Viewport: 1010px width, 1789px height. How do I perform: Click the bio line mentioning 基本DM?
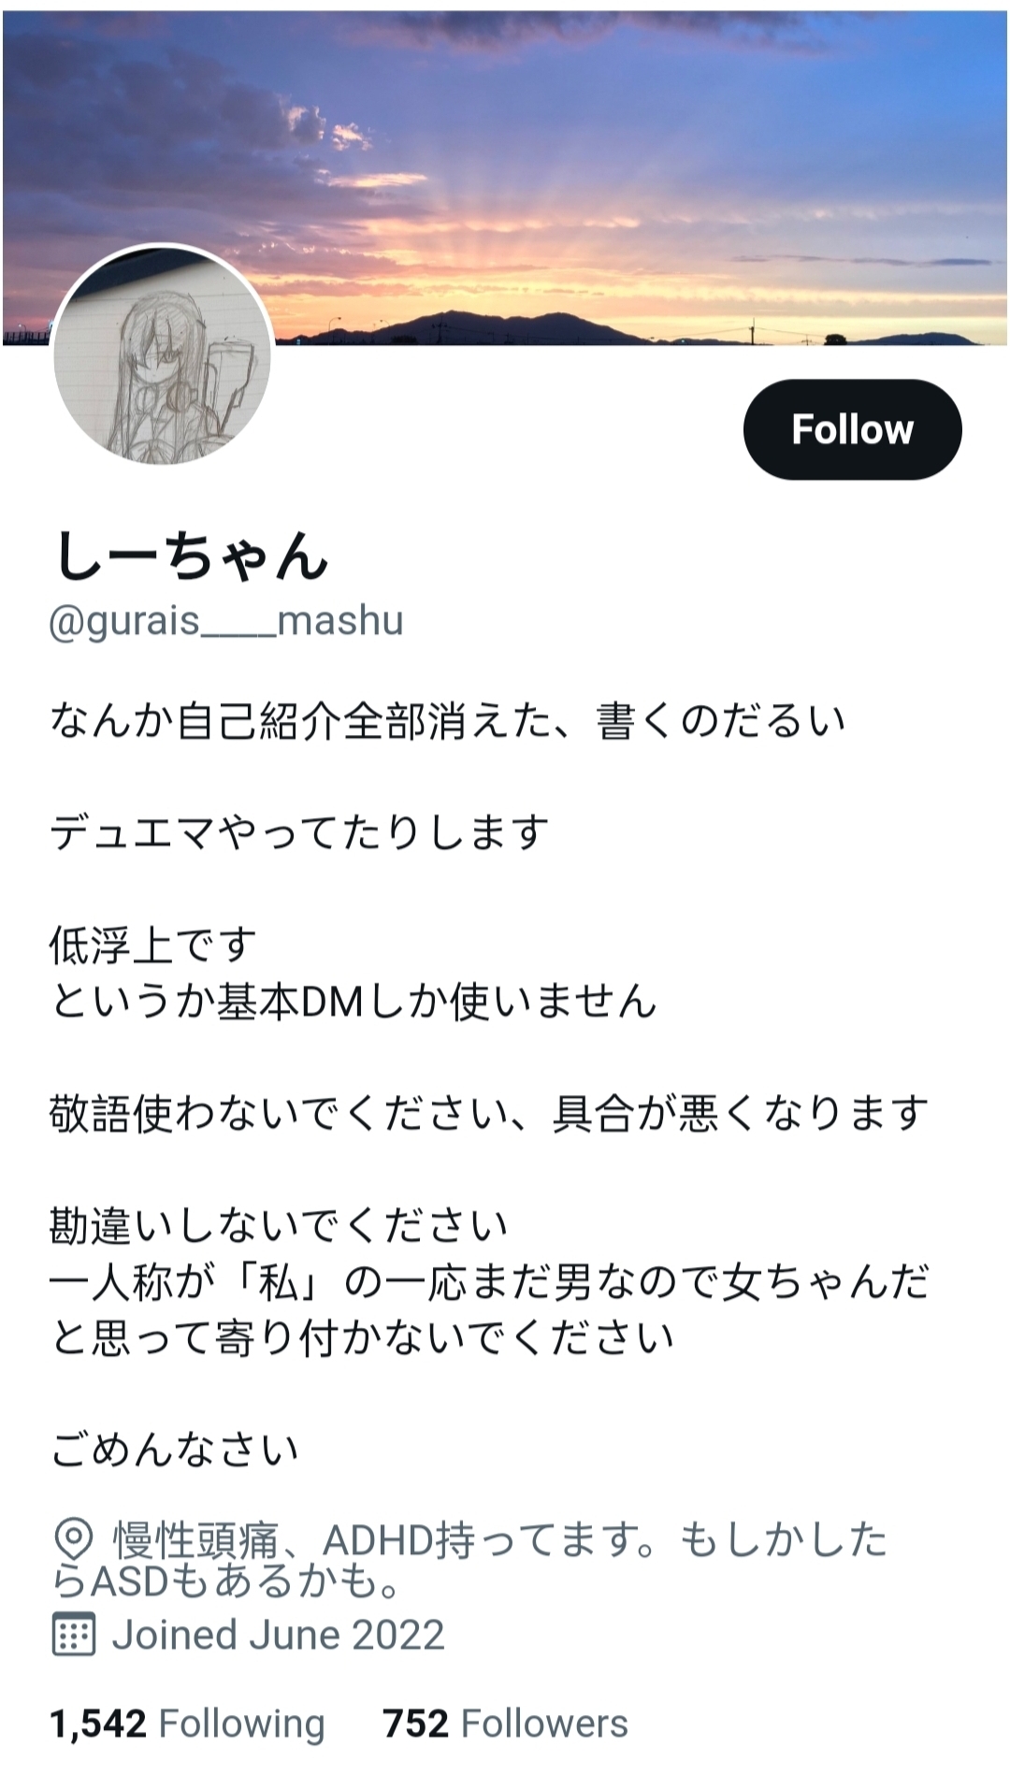tap(353, 1001)
